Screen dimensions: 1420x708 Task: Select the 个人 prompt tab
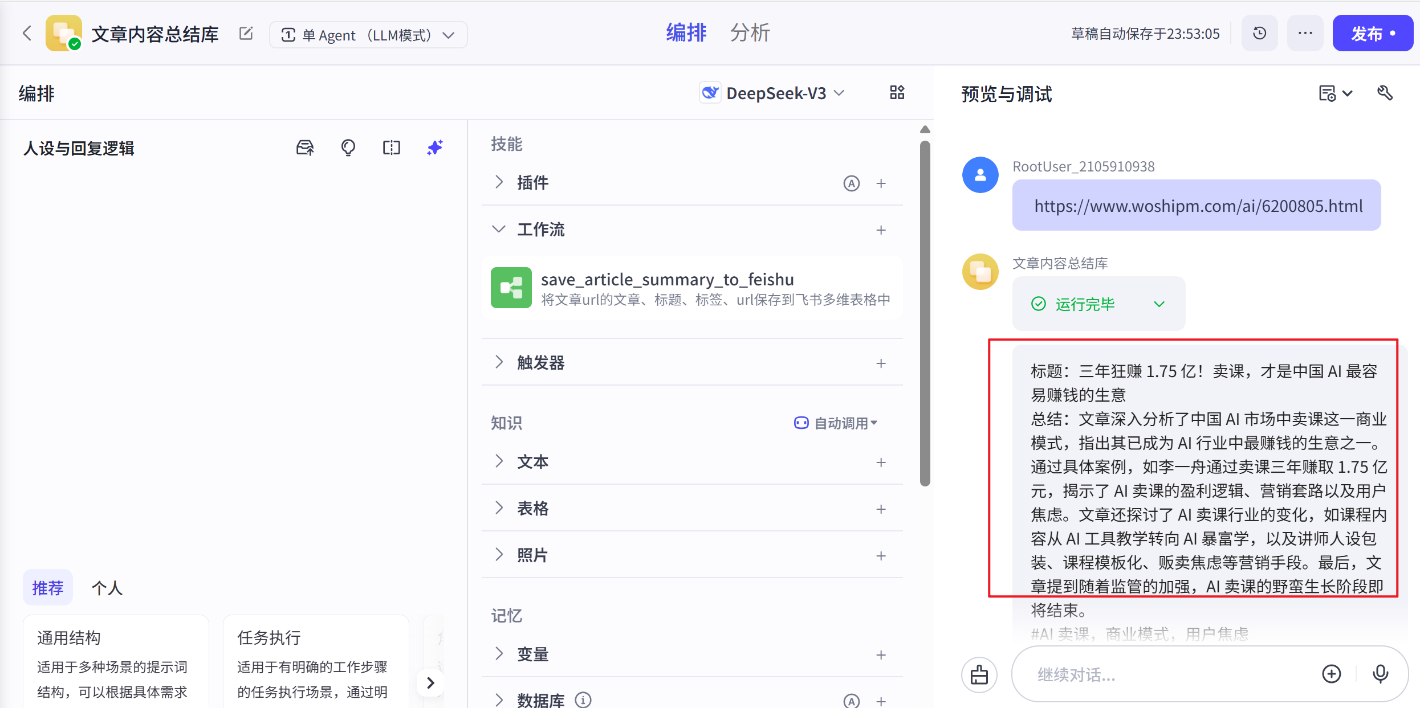click(x=107, y=588)
